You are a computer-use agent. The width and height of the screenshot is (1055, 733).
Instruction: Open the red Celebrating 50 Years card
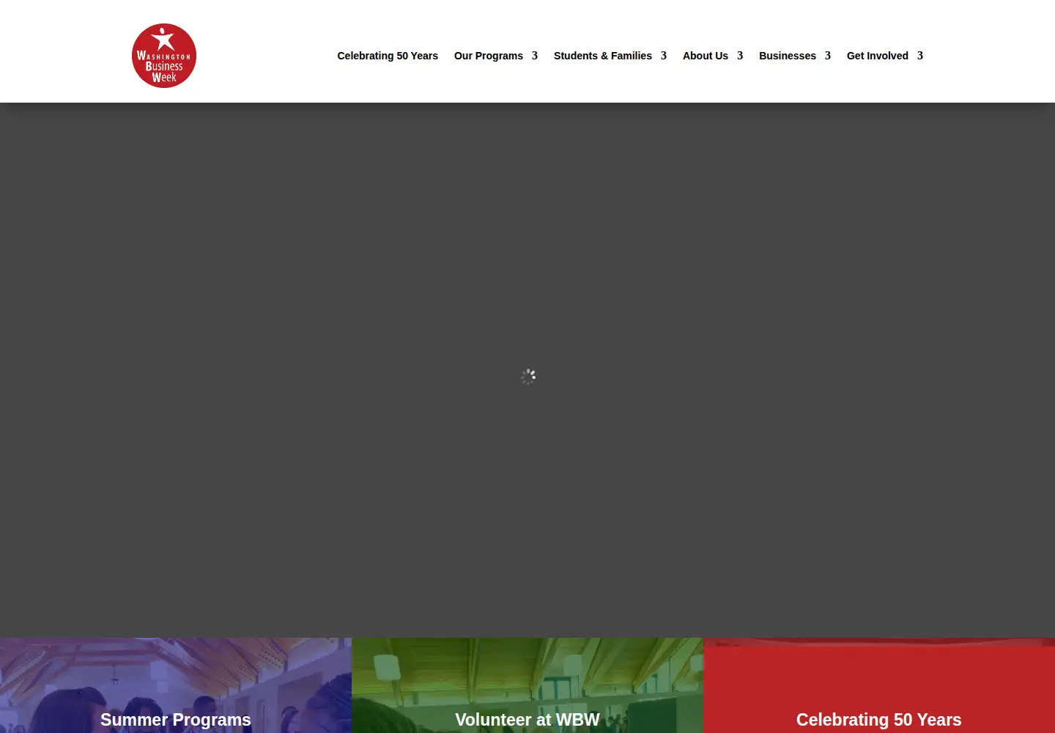(879, 685)
